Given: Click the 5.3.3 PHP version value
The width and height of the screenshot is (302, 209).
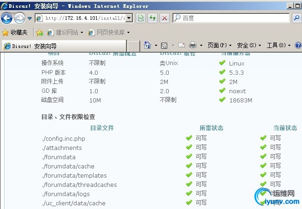Looking at the screenshot, I should [237, 73].
